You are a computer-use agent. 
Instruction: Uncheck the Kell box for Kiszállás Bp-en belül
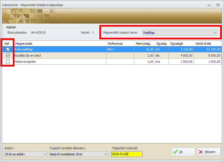(8, 55)
